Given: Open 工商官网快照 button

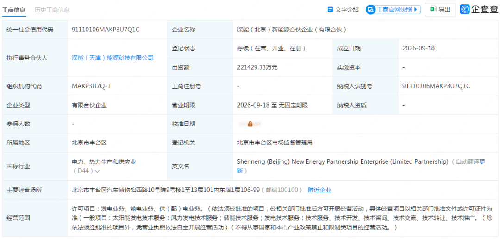Looking at the screenshot, I should coord(393,10).
